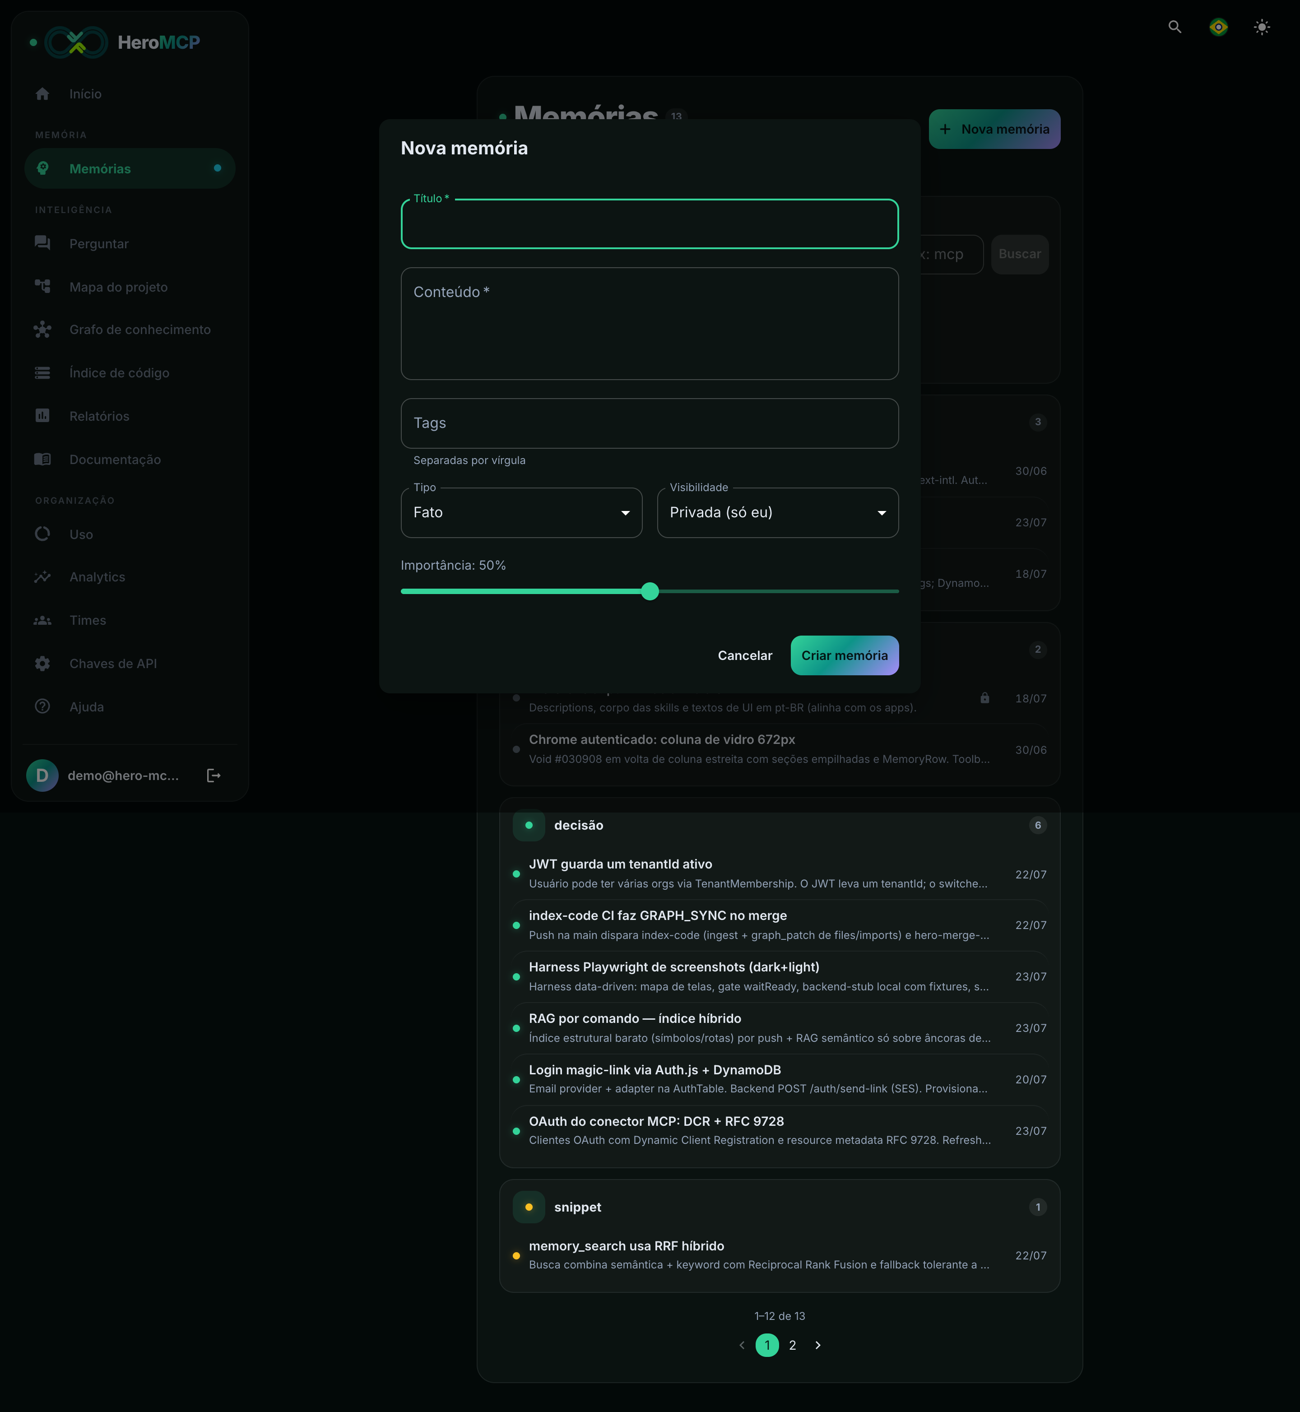The height and width of the screenshot is (1412, 1300).
Task: Click the Índice de código list icon
Action: pos(42,373)
